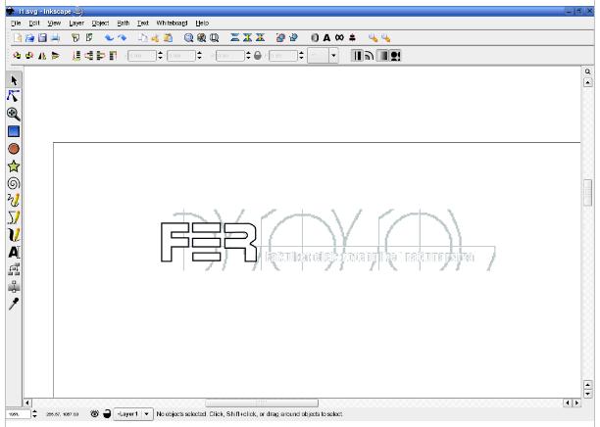The width and height of the screenshot is (600, 427).
Task: Select the Zoom tool in toolbox
Action: click(x=14, y=114)
